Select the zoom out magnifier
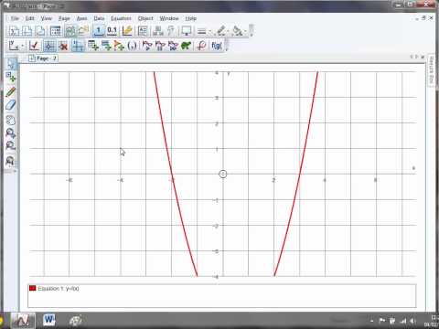This screenshot has width=439, height=329. 11,145
